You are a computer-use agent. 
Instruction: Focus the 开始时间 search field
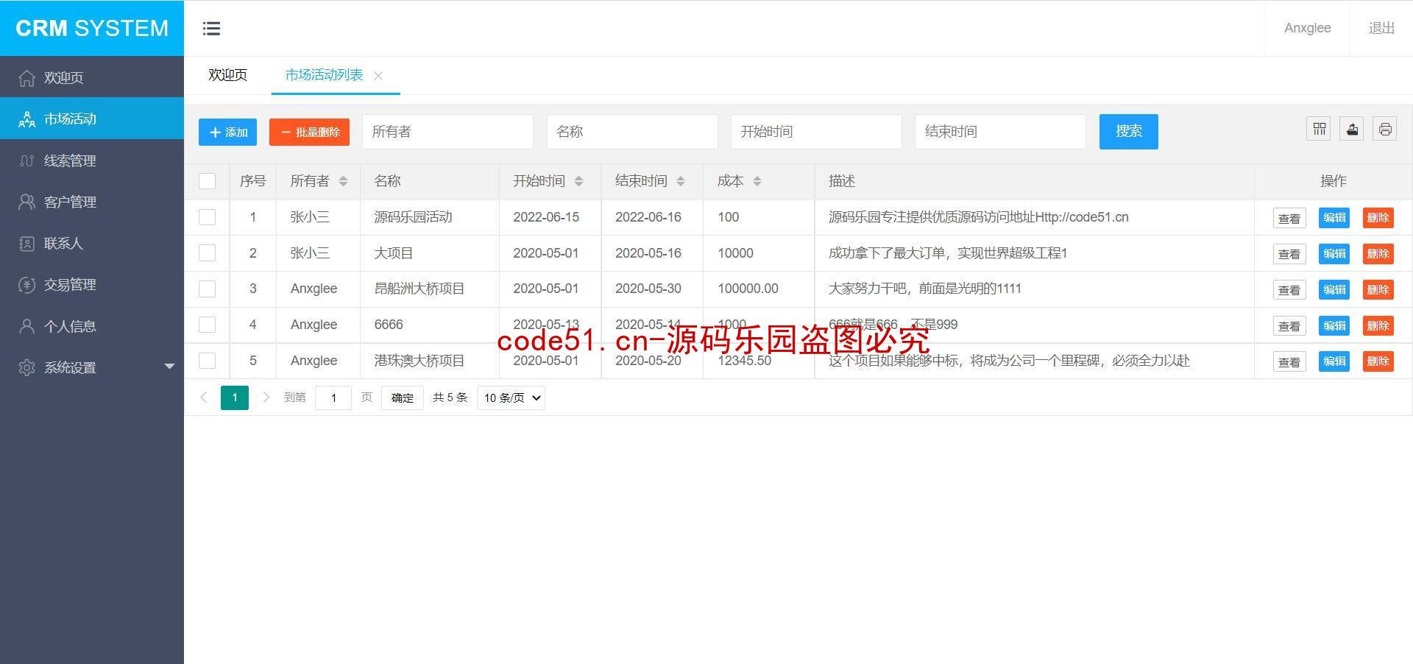click(816, 132)
